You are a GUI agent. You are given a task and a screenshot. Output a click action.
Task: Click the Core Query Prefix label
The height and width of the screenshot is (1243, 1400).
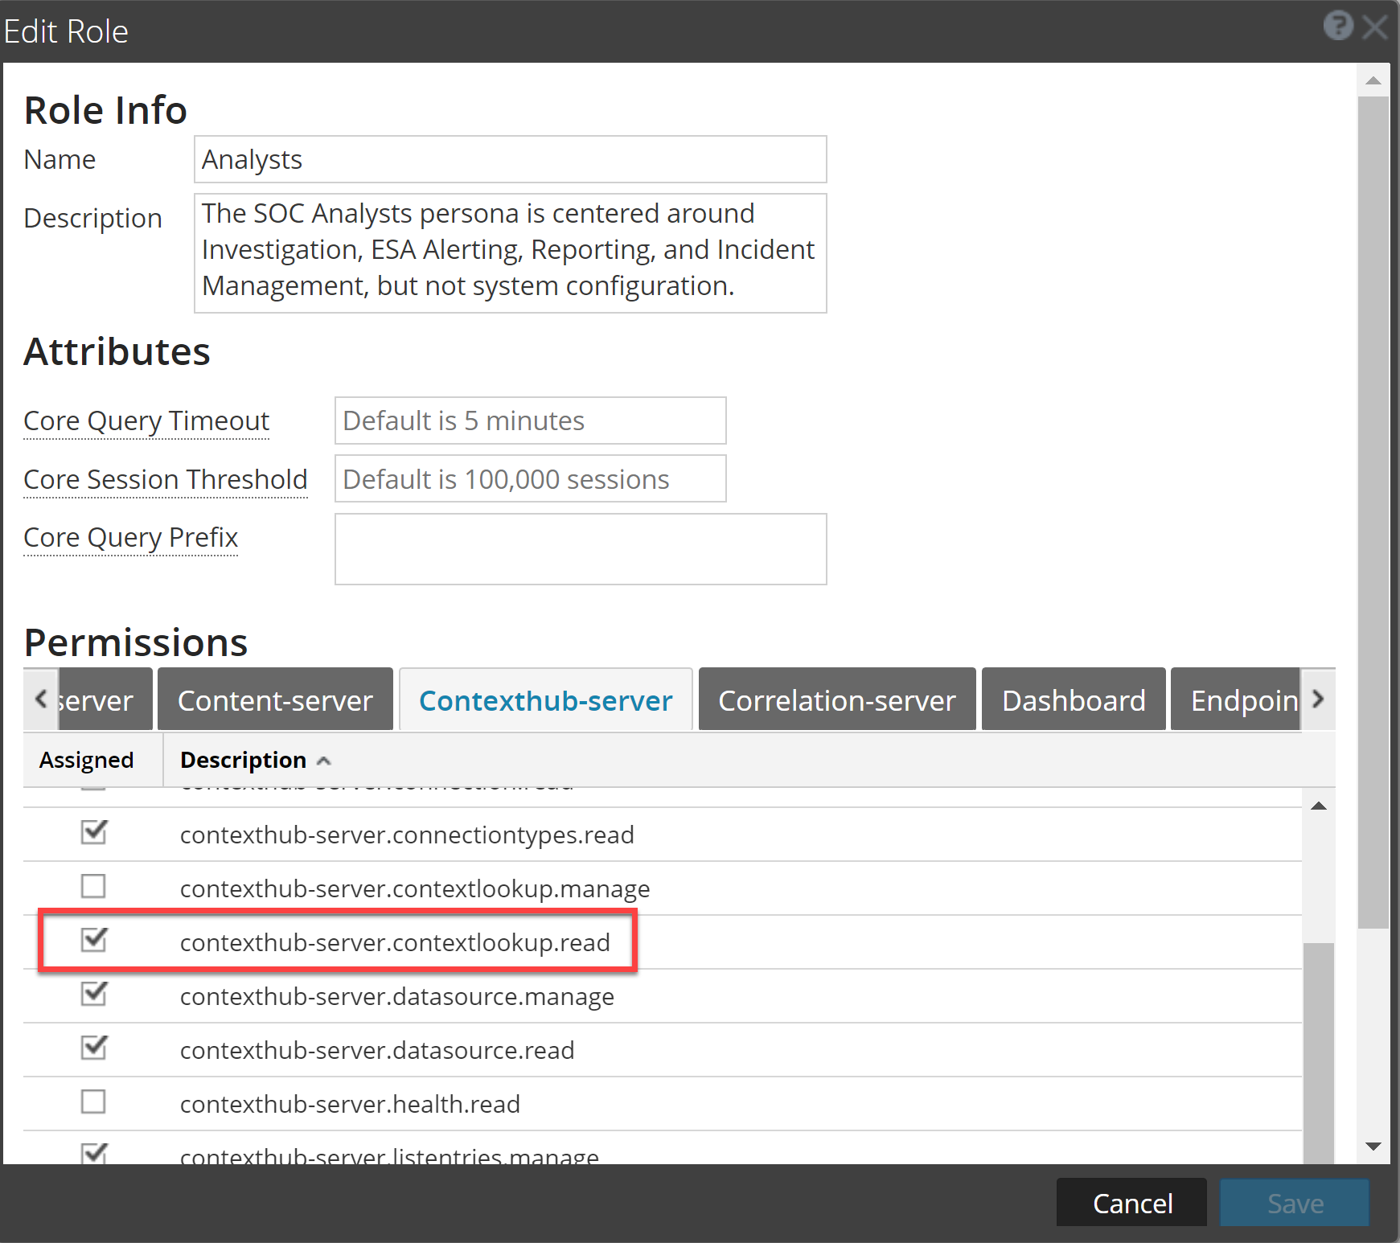[x=131, y=537]
